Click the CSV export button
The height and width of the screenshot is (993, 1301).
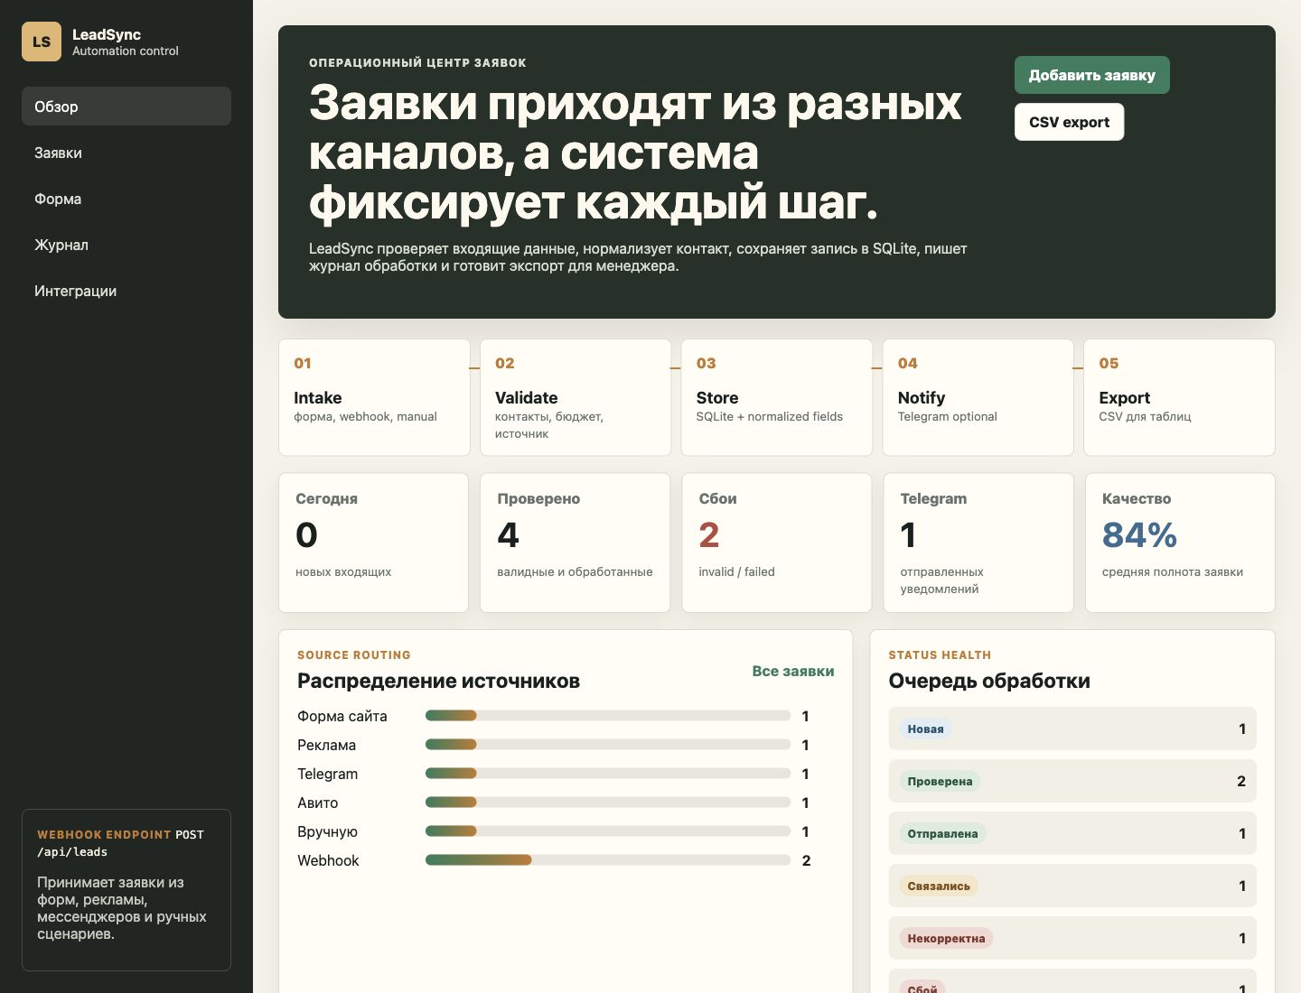(1069, 122)
